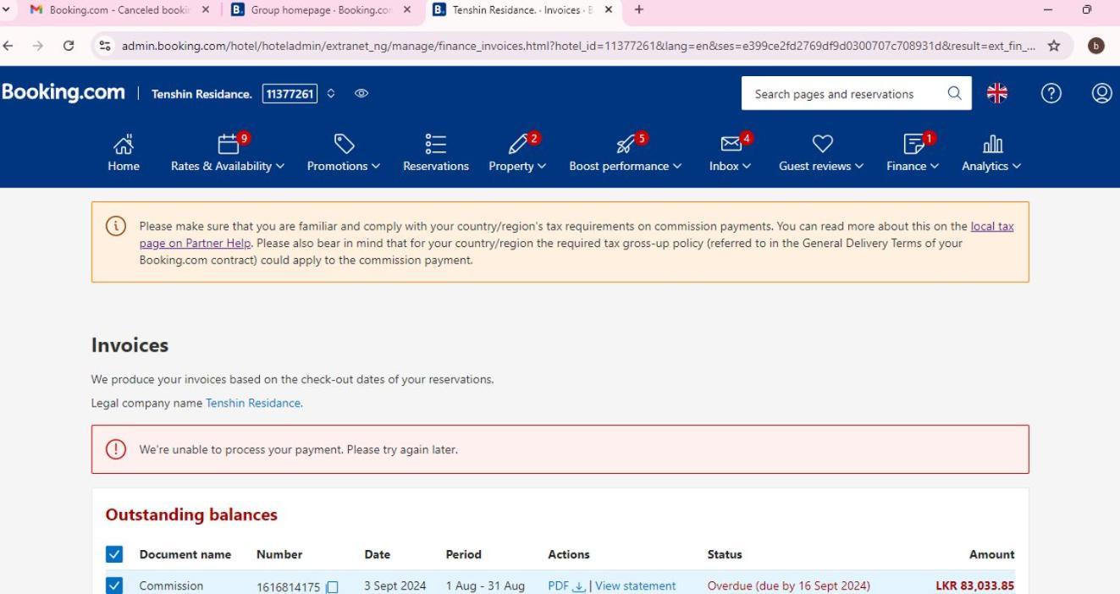Click the Amount column header
This screenshot has height=594, width=1120.
(991, 554)
